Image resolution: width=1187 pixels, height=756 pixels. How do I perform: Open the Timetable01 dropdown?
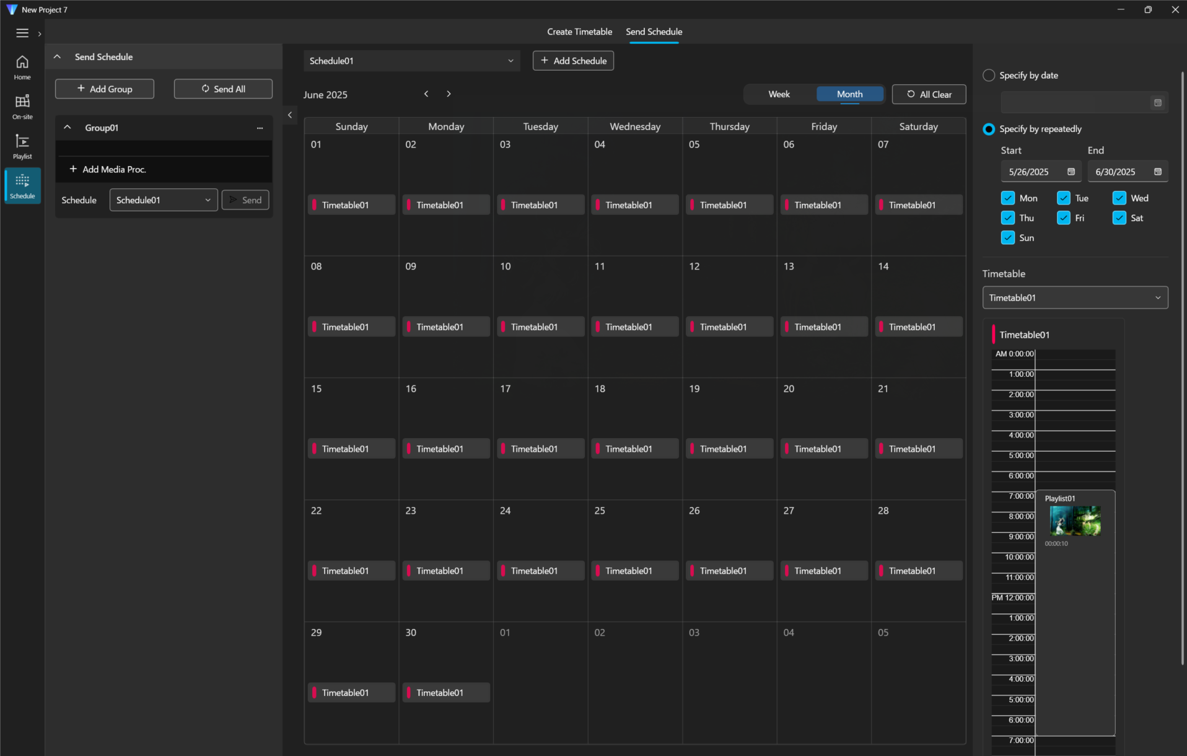coord(1075,298)
